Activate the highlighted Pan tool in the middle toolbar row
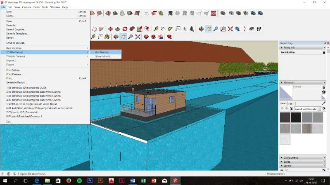 pyautogui.click(x=208, y=29)
